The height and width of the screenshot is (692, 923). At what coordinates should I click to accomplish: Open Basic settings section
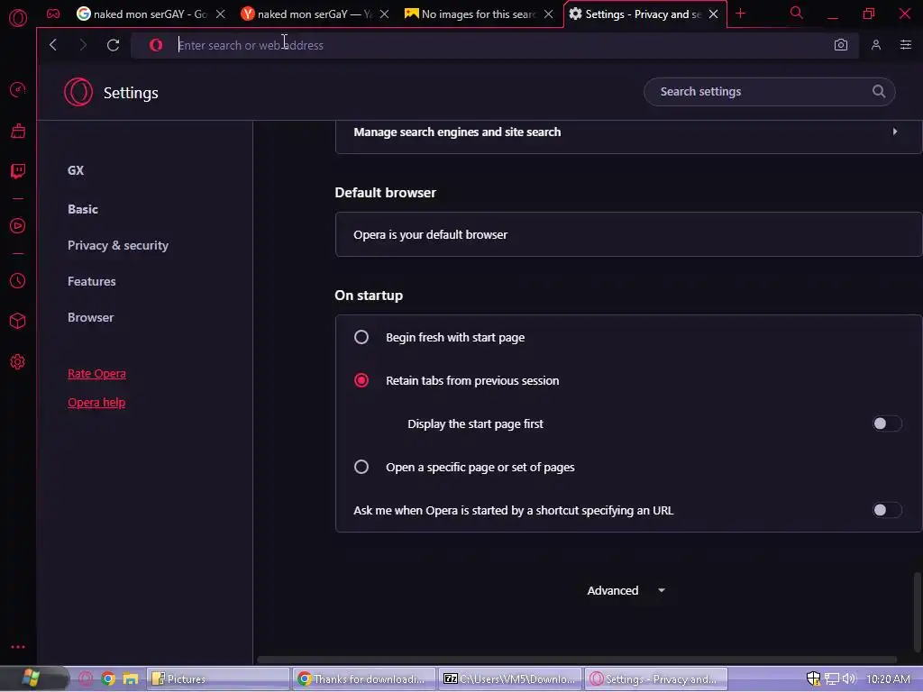(x=83, y=209)
